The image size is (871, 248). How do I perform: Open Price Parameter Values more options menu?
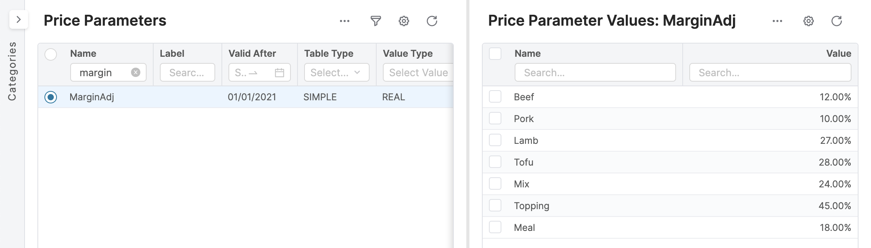(777, 21)
